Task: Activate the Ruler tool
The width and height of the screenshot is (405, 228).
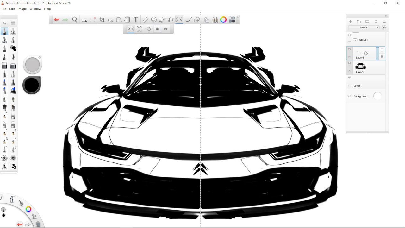Action: pos(145,20)
